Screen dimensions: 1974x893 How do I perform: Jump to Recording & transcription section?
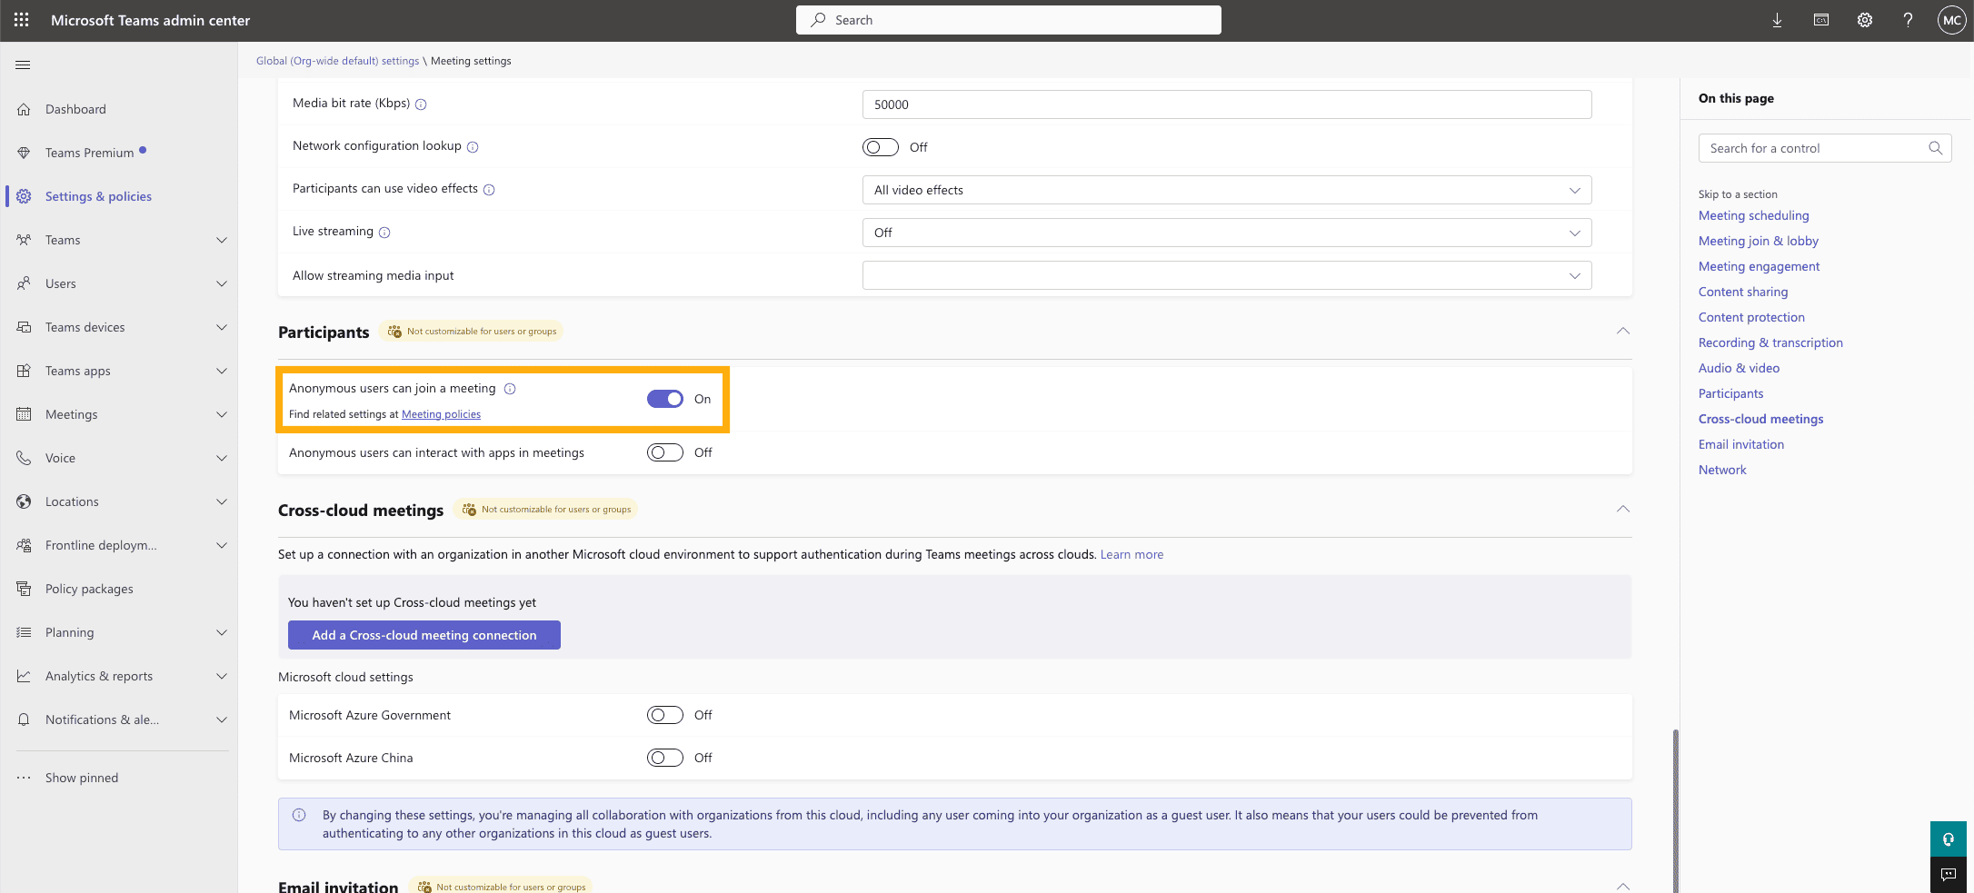[x=1770, y=342]
